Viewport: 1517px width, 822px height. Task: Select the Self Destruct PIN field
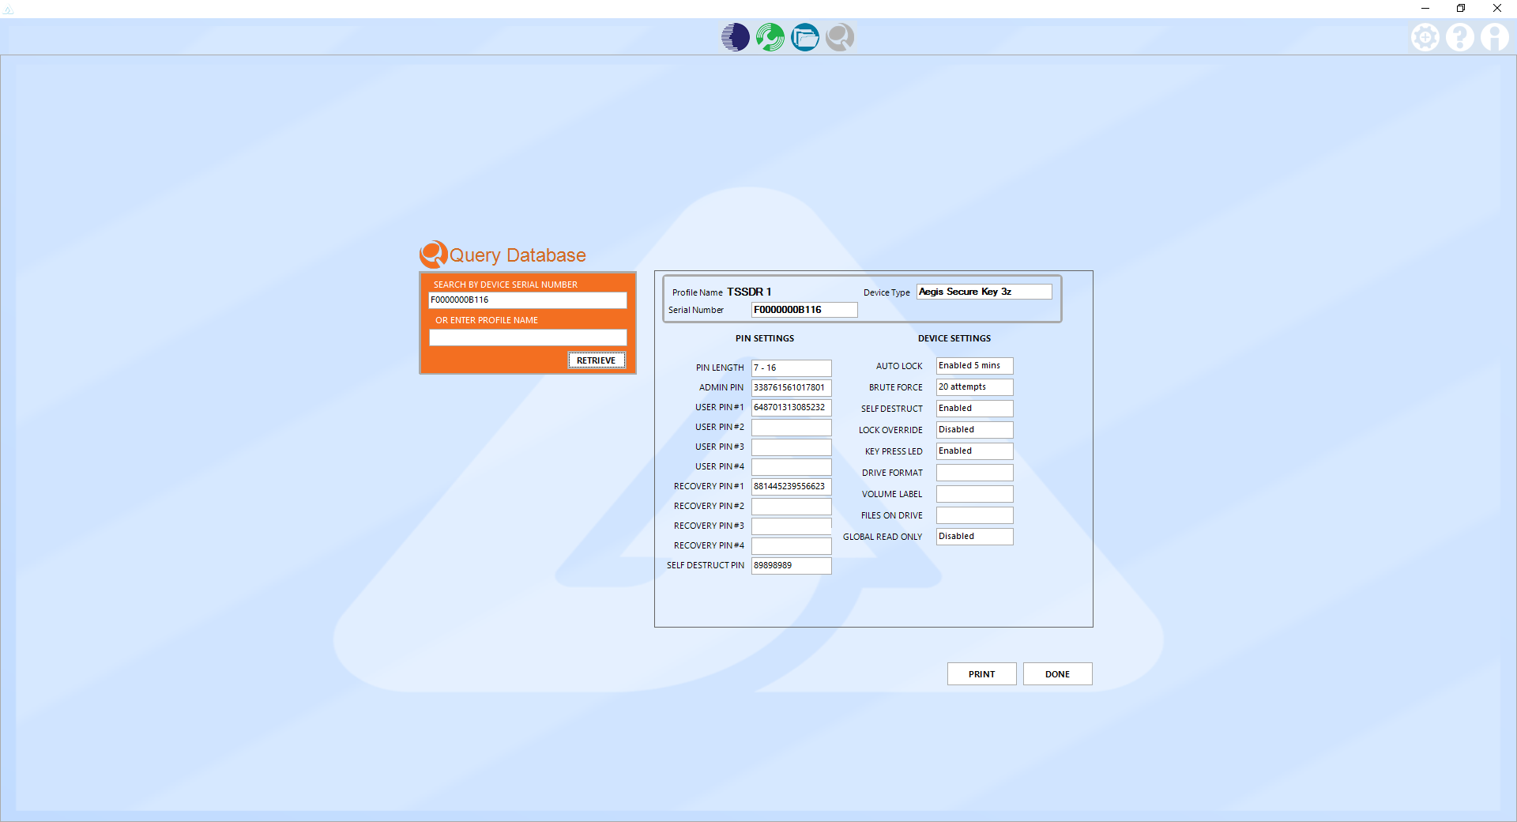tap(791, 565)
